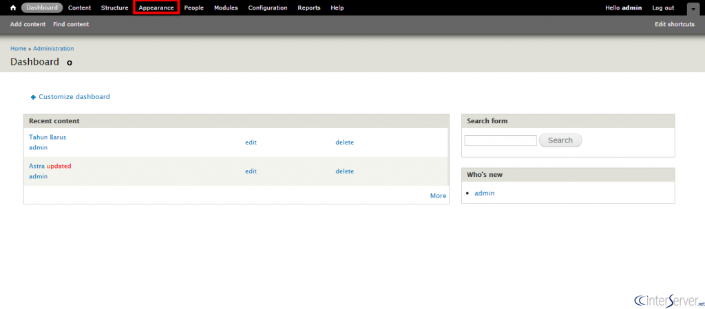
Task: Edit the Tahun Barus content
Action: click(251, 142)
